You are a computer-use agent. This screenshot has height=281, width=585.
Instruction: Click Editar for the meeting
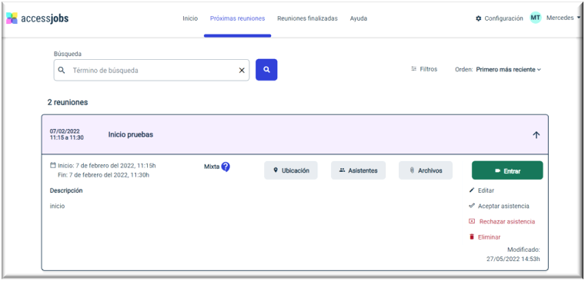pos(482,190)
